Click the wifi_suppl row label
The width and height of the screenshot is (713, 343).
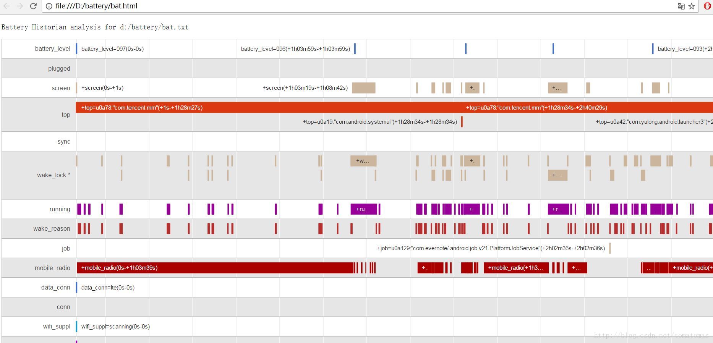(57, 327)
